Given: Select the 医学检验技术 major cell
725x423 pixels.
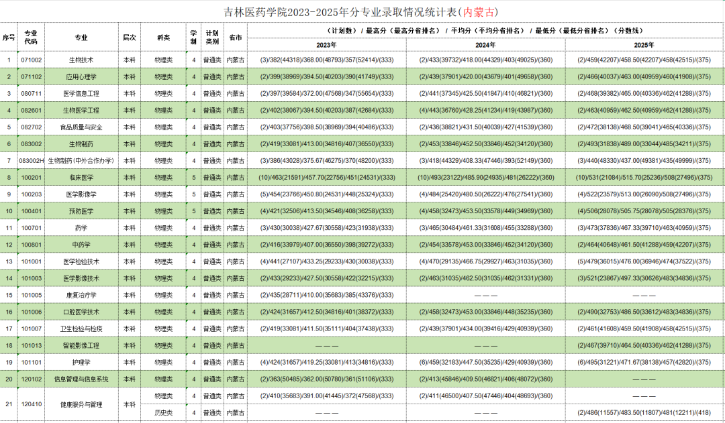Looking at the screenshot, I should [x=81, y=261].
